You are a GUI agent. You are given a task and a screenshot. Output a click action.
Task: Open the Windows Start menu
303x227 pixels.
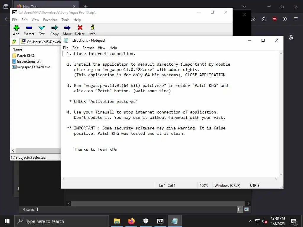[7, 221]
